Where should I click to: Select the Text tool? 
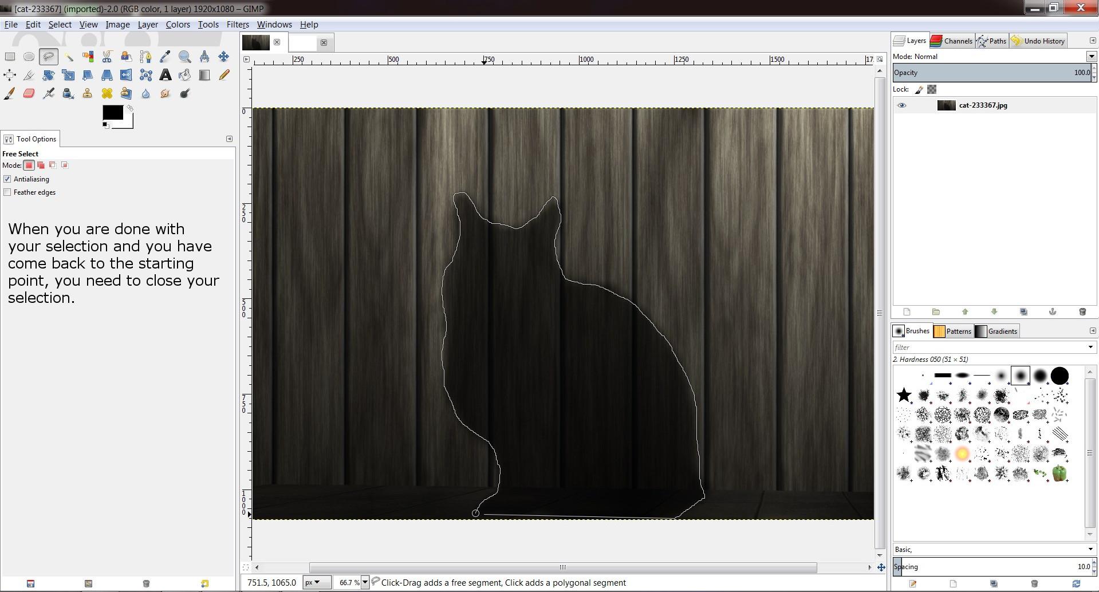tap(165, 75)
